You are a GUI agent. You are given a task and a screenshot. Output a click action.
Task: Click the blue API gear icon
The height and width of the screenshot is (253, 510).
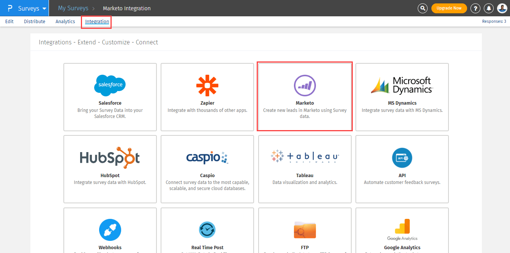coord(402,158)
